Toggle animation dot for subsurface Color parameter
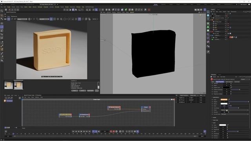The height and width of the screenshot is (141, 251). pyautogui.click(x=213, y=99)
